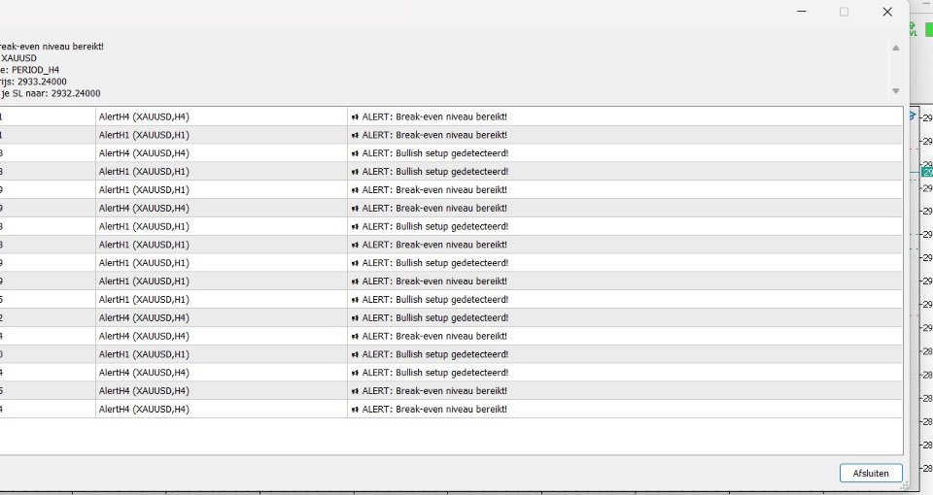933x495 pixels.
Task: Click the last AlertH4 Bullish setup gedetecteerd row
Action: (x=451, y=373)
